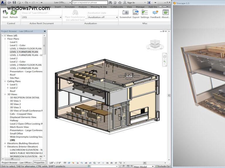Screen dimensions: 225x168
Task: Open the Analyze ribbon tab
Action: pyautogui.click(x=83, y=7)
